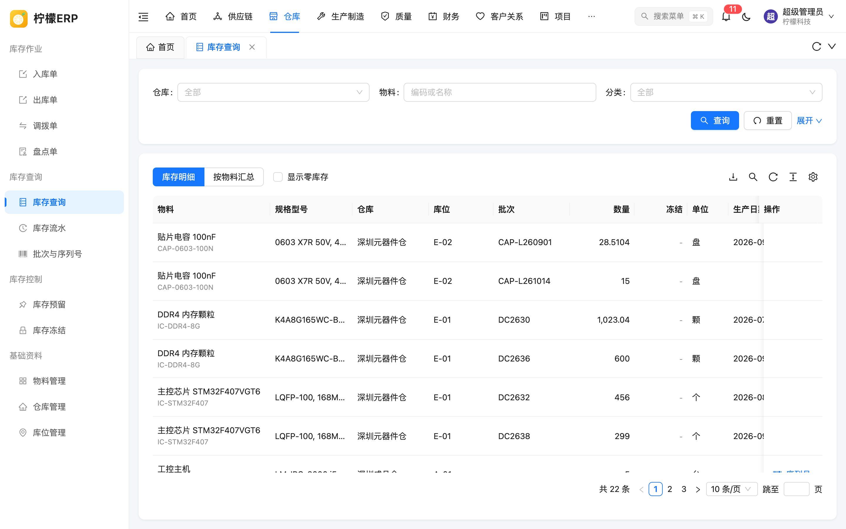846x529 pixels.
Task: Open 库存冻结 in the sidebar
Action: tap(64, 330)
